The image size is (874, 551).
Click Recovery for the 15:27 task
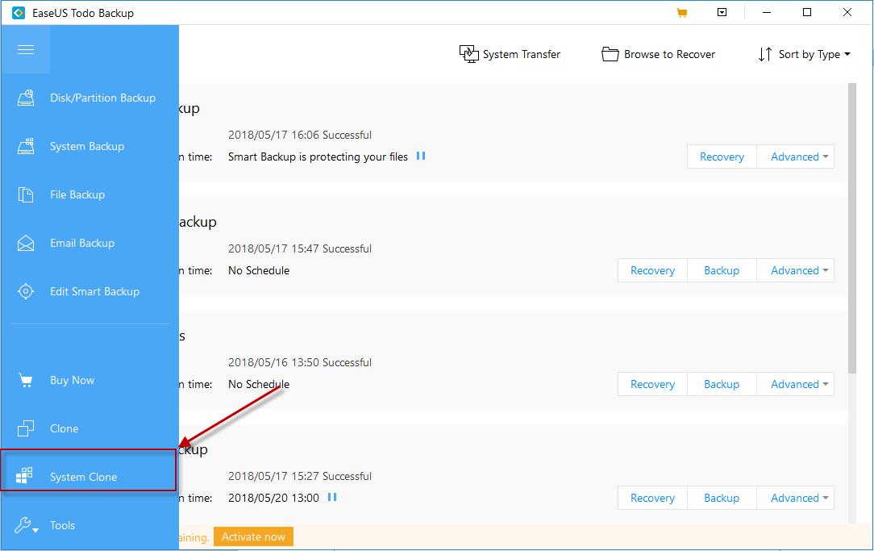pyautogui.click(x=653, y=498)
